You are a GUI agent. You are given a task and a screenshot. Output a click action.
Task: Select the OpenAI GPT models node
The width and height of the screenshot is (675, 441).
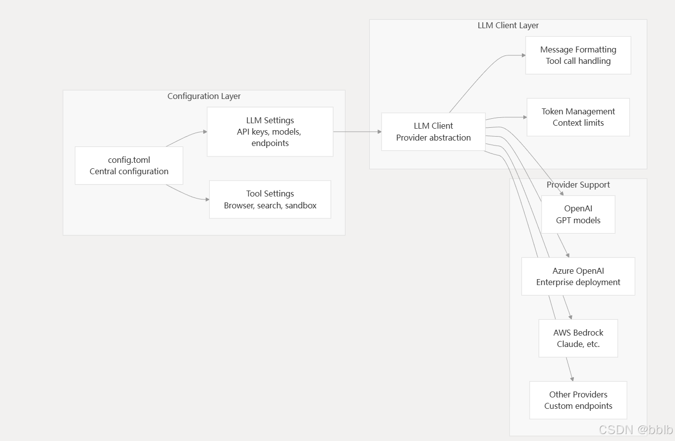pyautogui.click(x=578, y=214)
